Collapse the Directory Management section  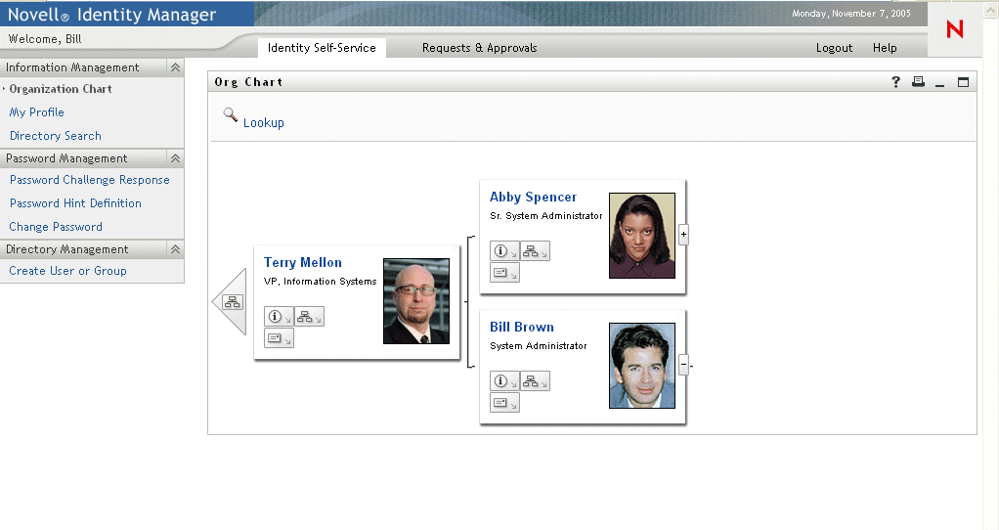coord(175,249)
